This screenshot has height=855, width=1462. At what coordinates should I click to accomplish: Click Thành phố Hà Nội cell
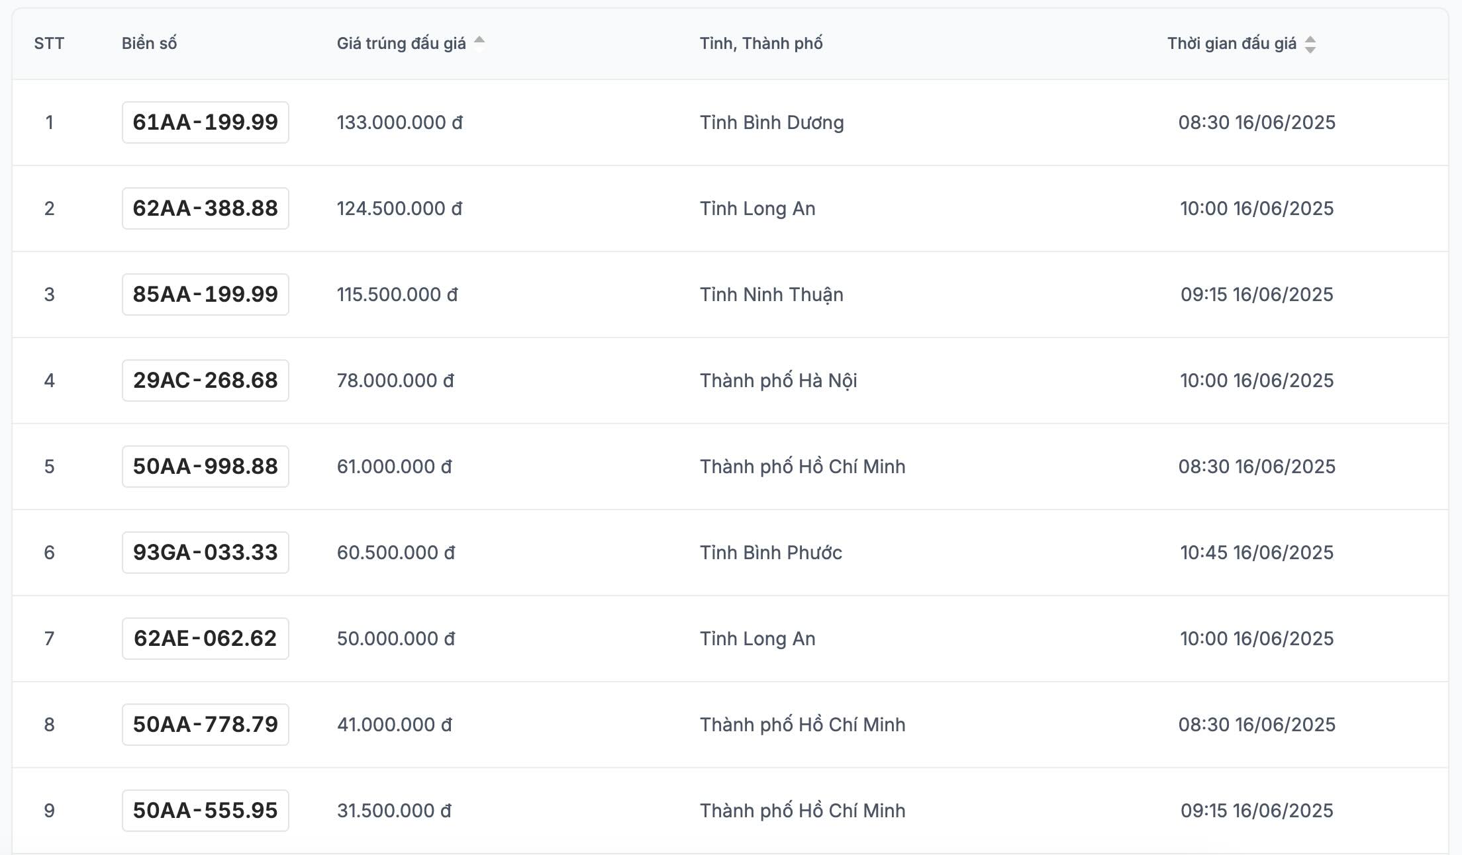tap(778, 381)
